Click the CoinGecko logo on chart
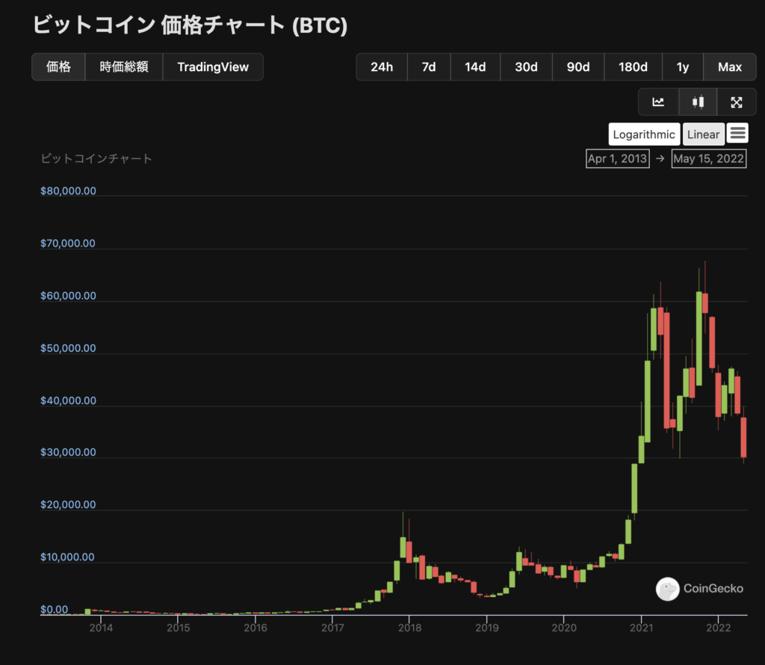The image size is (765, 665). click(699, 589)
